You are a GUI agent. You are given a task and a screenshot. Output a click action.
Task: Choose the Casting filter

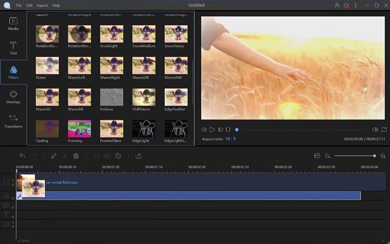[x=47, y=129]
